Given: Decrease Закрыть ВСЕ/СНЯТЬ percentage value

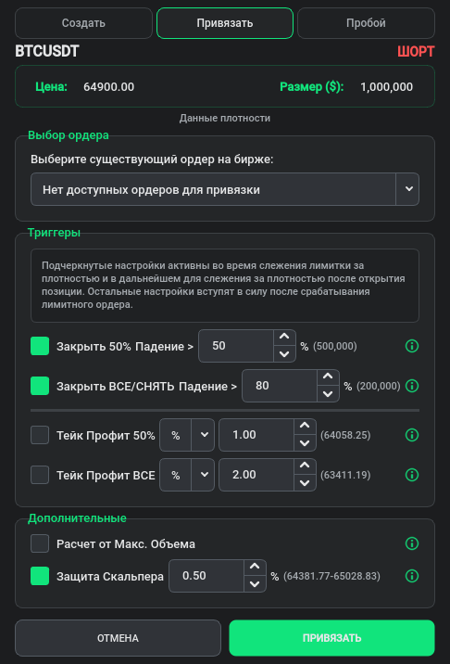Looking at the screenshot, I should 328,394.
